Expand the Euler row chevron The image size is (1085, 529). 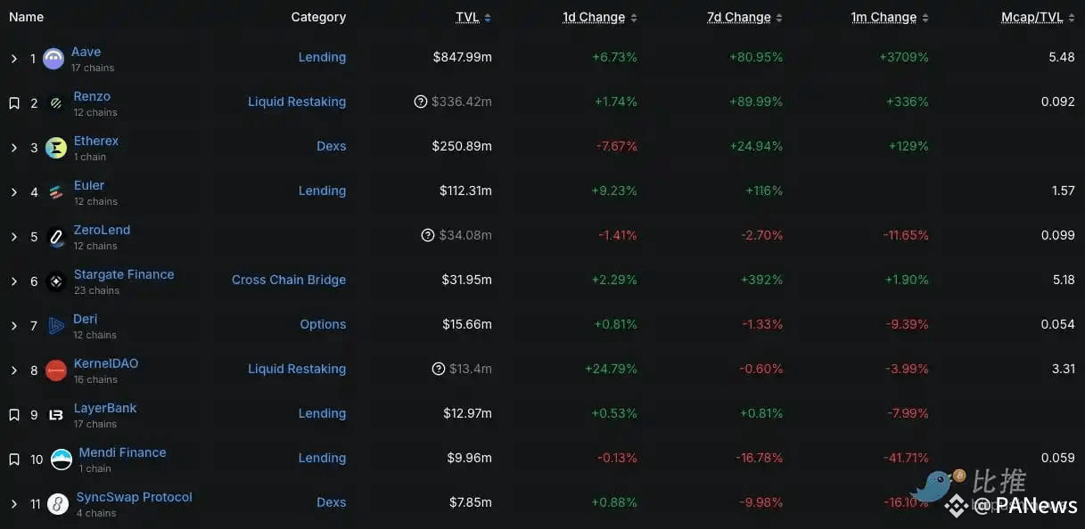click(14, 192)
